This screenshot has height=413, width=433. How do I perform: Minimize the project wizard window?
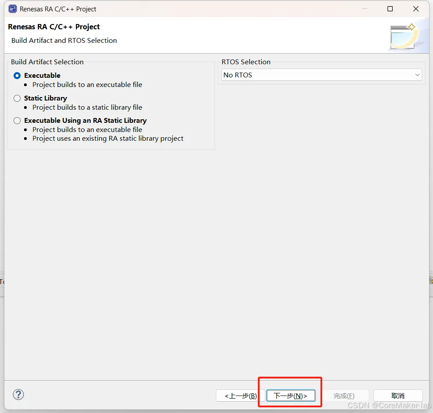click(x=365, y=9)
